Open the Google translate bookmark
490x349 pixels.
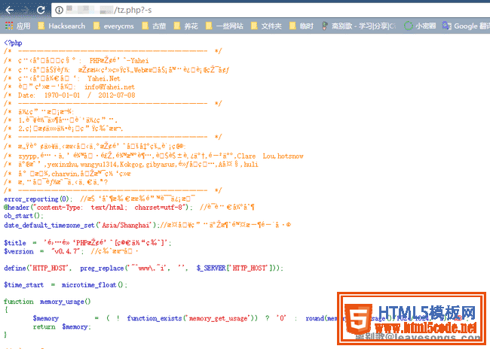pos(466,26)
